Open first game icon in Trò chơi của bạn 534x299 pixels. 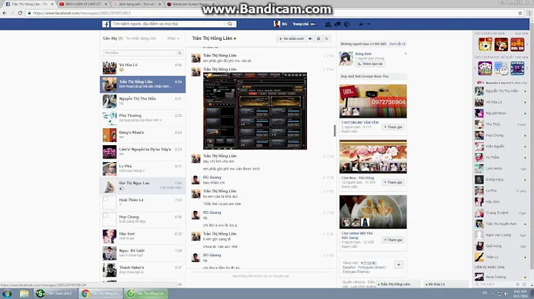[484, 44]
